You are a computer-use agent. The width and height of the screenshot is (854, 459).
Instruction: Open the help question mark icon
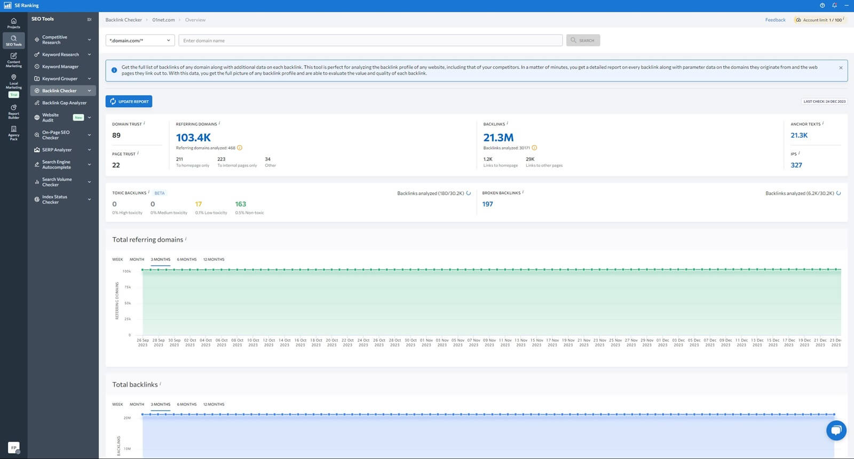pos(822,5)
